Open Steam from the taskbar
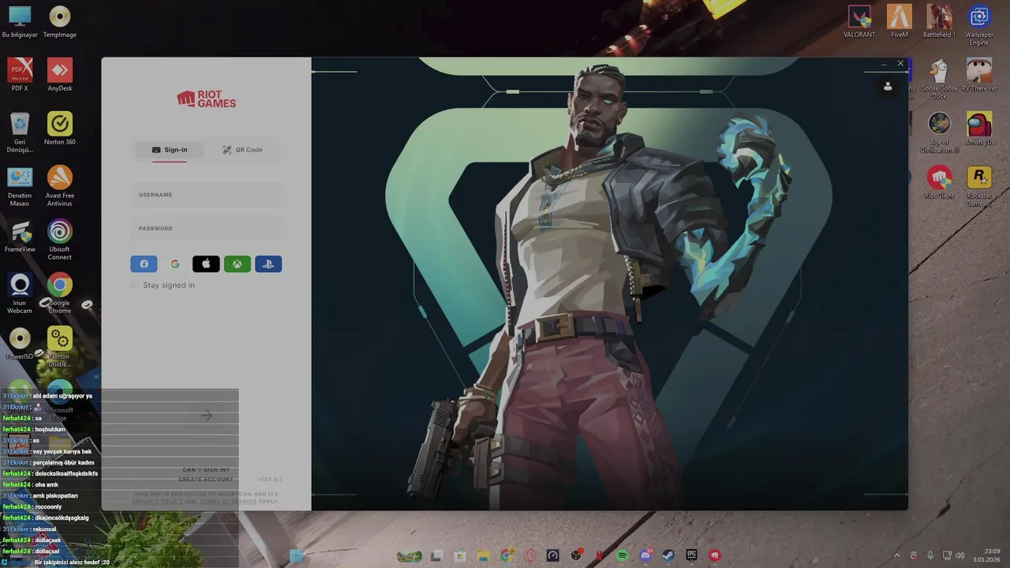 669,556
